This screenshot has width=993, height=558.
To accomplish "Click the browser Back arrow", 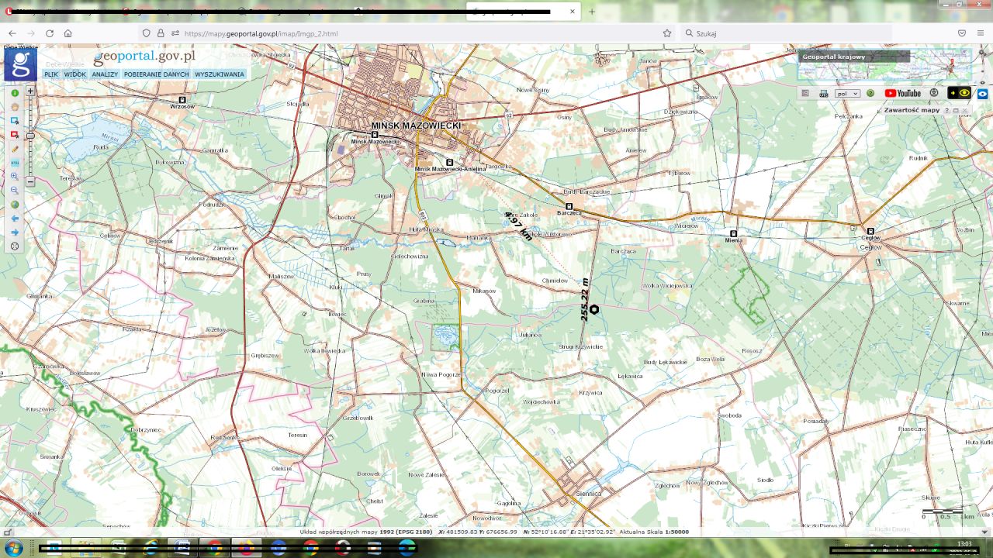I will (x=12, y=33).
